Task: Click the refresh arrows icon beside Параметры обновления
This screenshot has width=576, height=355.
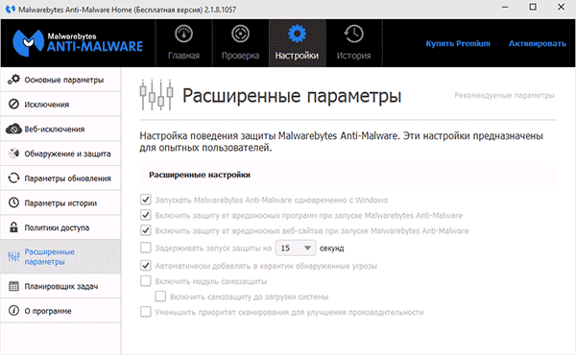Action: tap(13, 178)
